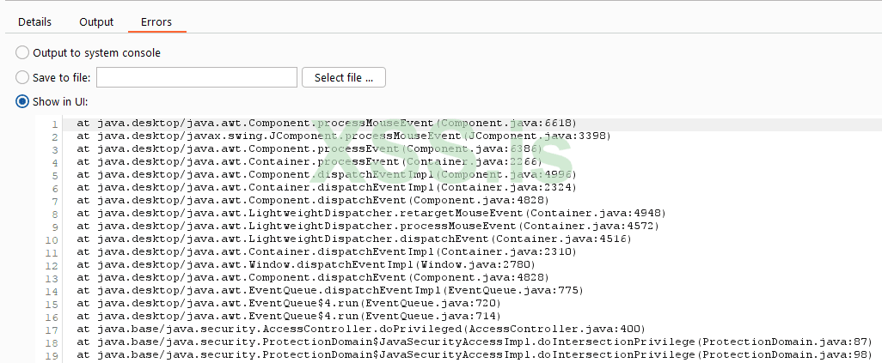Click line 13 Component.dispatchEvent trace
Screen dimensions: 882x363
click(313, 278)
